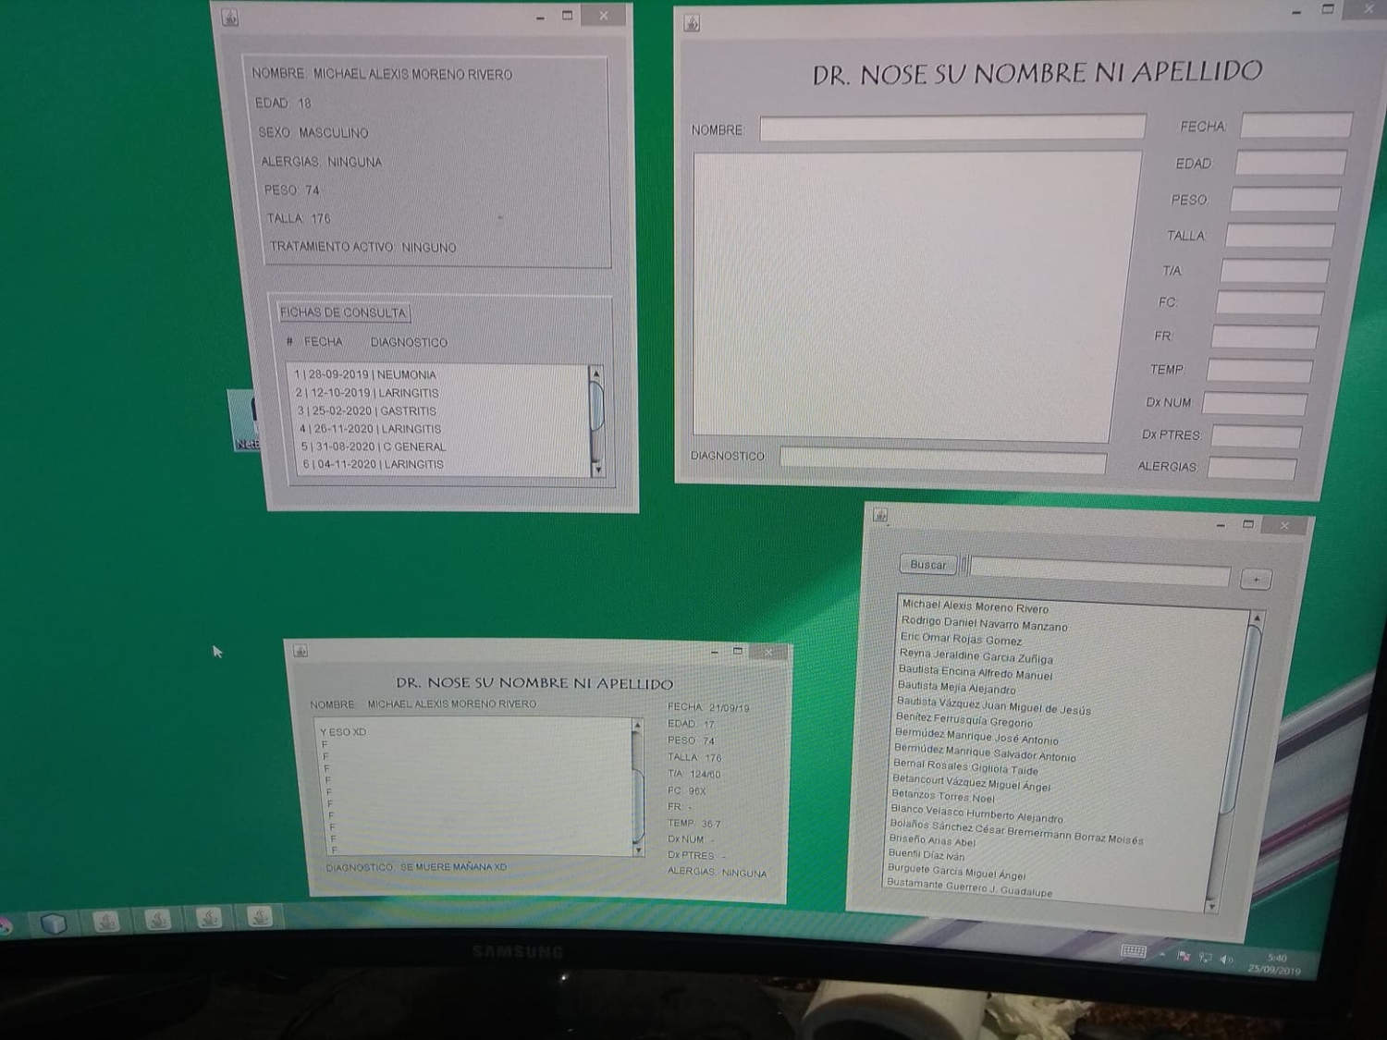Click the FECHA input field
Screen dimensions: 1387x1040
(x=1295, y=125)
